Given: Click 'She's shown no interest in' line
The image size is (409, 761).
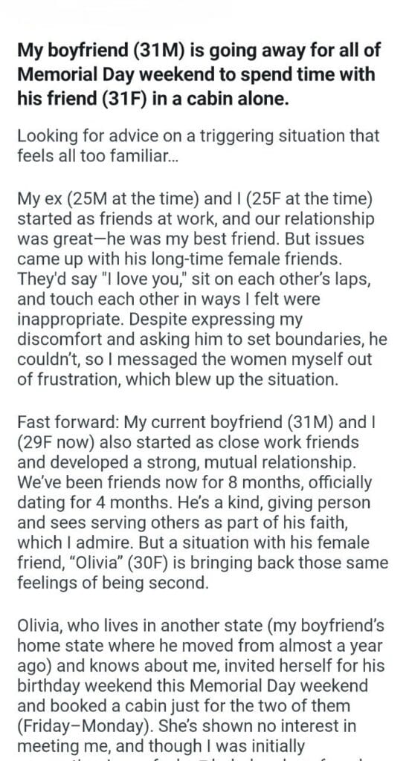Looking at the screenshot, I should click(257, 725).
